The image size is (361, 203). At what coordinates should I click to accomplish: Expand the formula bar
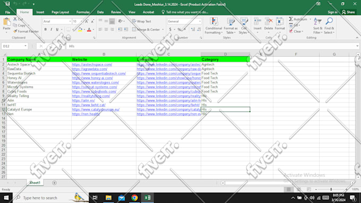coord(357,46)
